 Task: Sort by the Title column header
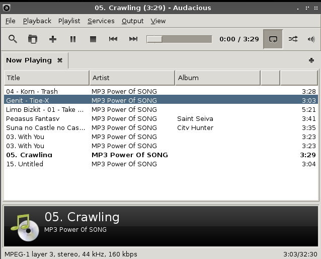[x=47, y=78]
